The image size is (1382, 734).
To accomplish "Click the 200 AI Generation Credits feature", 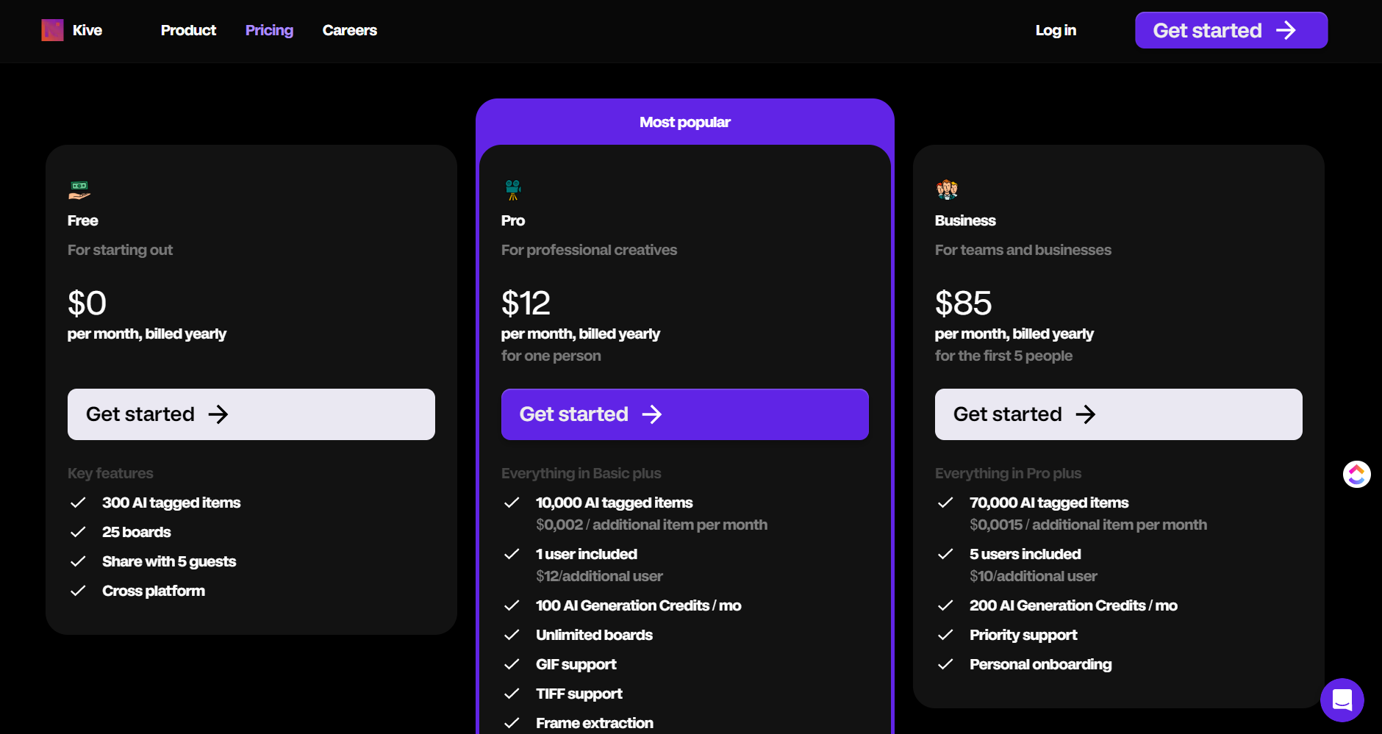I will 1073,605.
